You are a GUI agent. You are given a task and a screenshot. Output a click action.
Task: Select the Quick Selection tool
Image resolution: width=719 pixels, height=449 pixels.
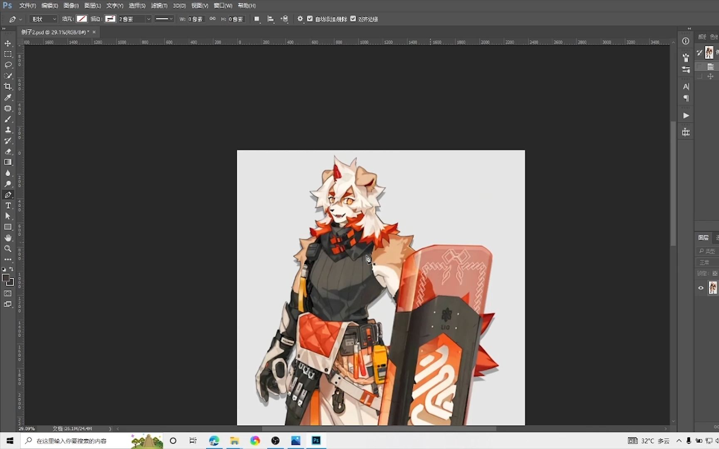8,76
